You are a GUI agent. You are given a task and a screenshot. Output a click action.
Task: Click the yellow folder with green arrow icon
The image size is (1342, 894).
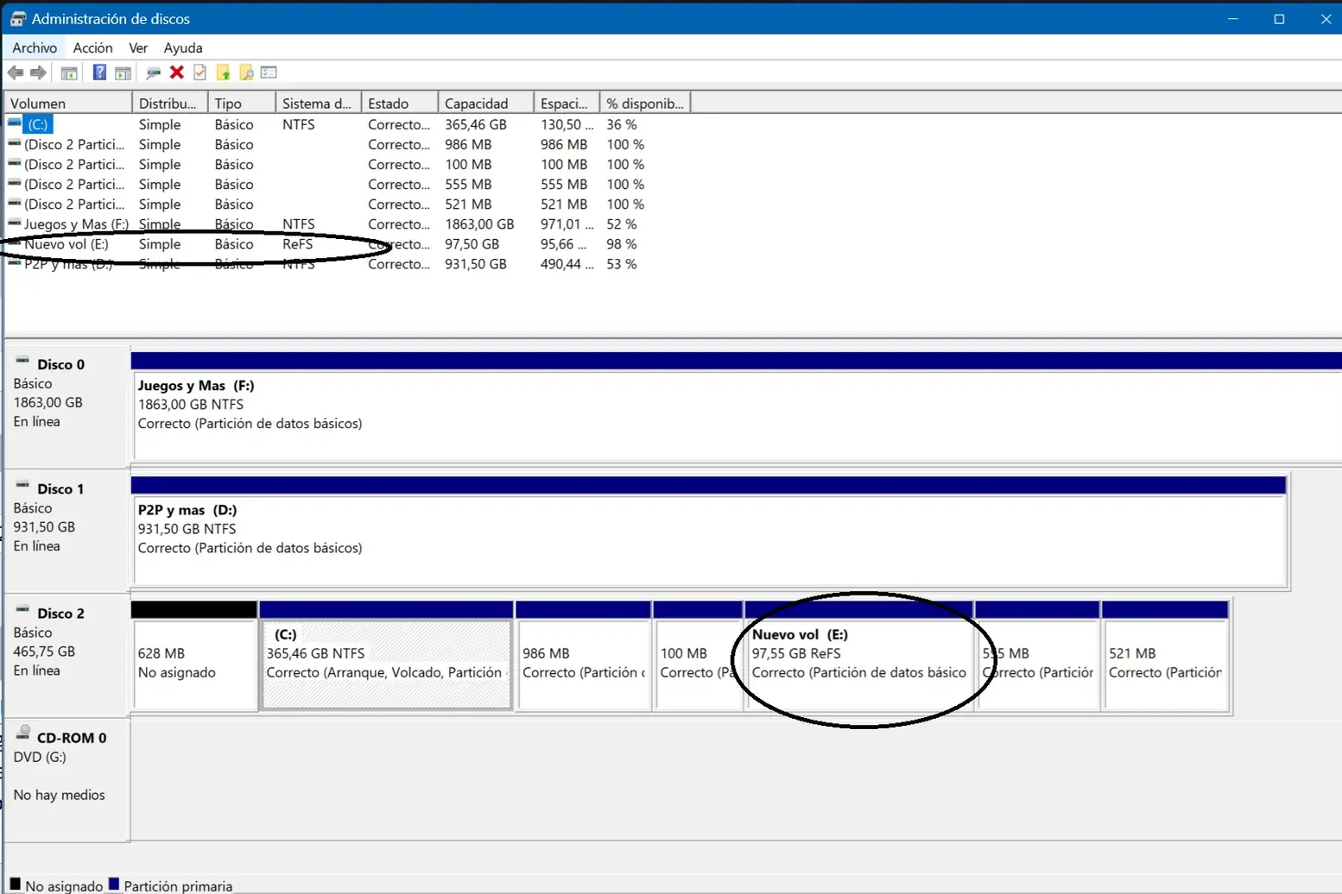pos(224,72)
